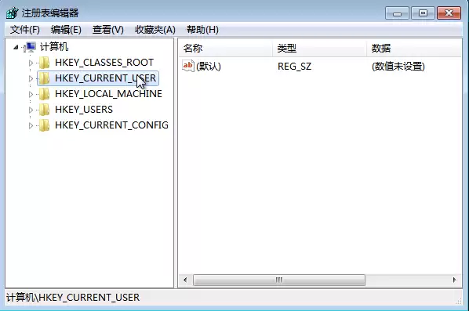Click the HKEY_USERS folder icon
469x311 pixels.
point(45,110)
